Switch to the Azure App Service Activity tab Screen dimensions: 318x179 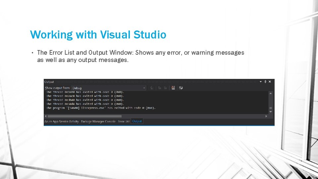click(x=62, y=121)
